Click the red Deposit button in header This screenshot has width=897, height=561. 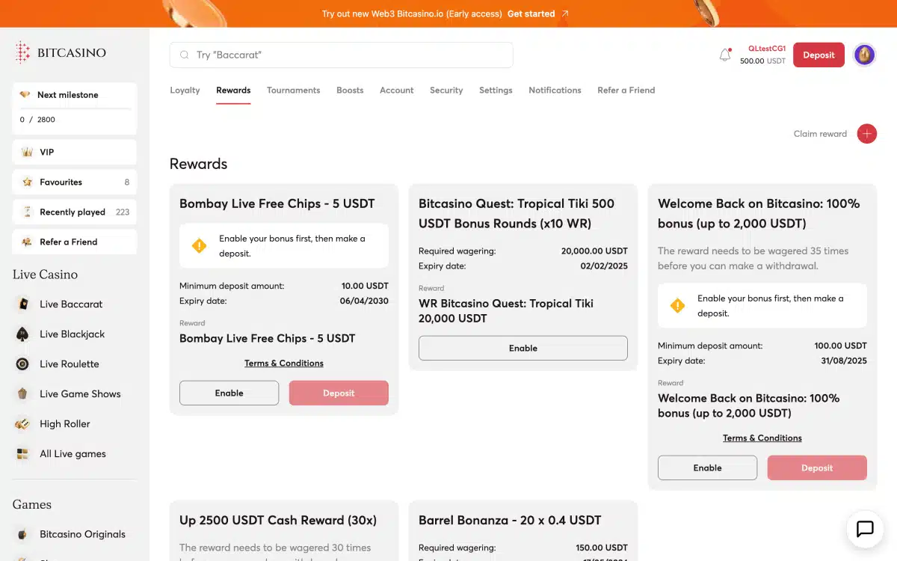819,55
